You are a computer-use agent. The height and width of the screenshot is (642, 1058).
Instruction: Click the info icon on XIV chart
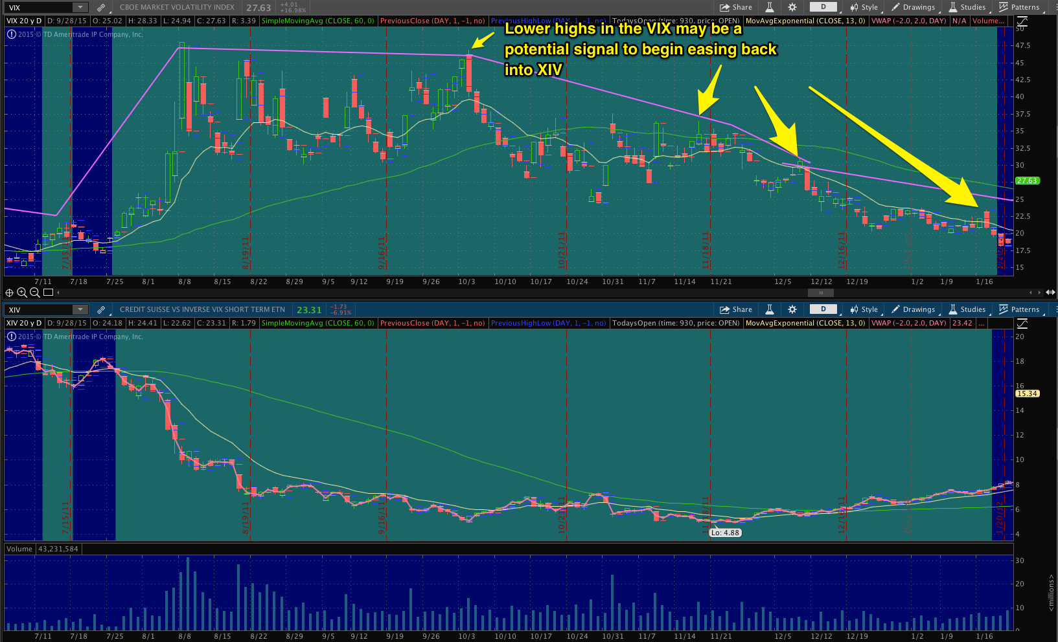tap(11, 337)
